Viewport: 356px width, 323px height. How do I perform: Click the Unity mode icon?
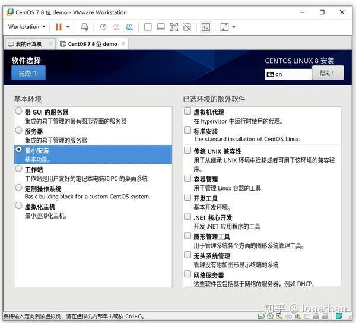click(187, 27)
